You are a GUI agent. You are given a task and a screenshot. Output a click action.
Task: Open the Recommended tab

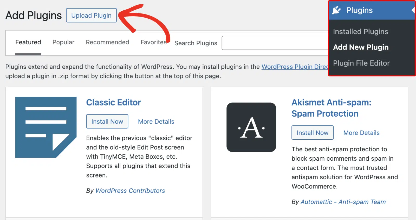click(107, 42)
